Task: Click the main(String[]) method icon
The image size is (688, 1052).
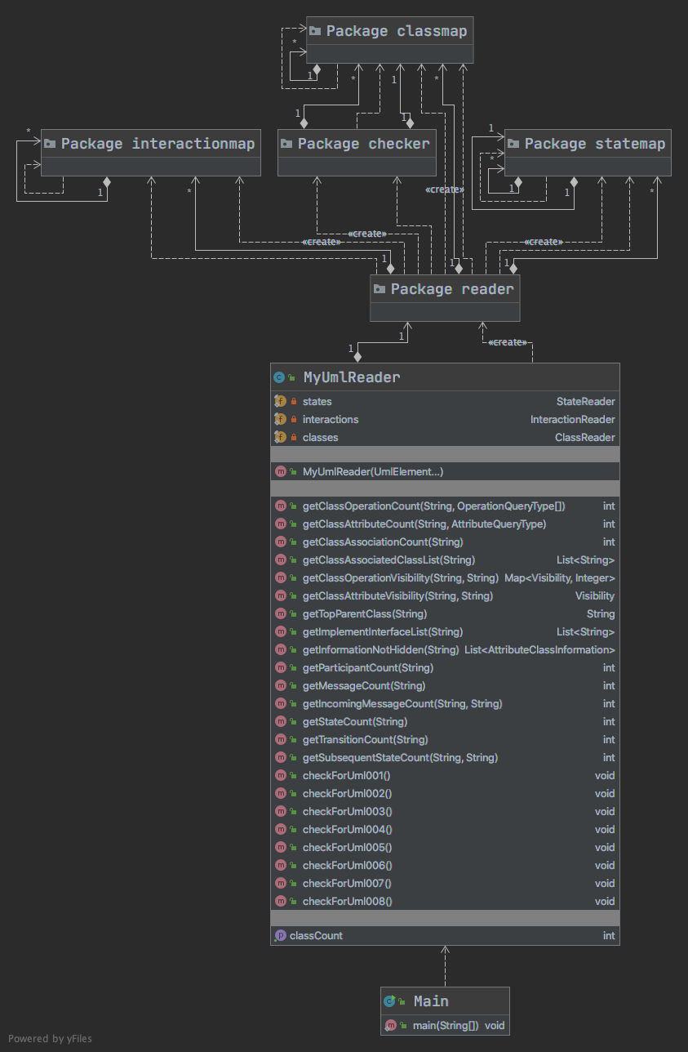Action: [x=390, y=1025]
